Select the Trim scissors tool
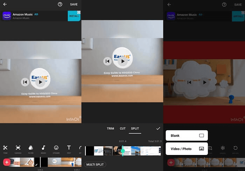The image size is (245, 171). [5, 148]
